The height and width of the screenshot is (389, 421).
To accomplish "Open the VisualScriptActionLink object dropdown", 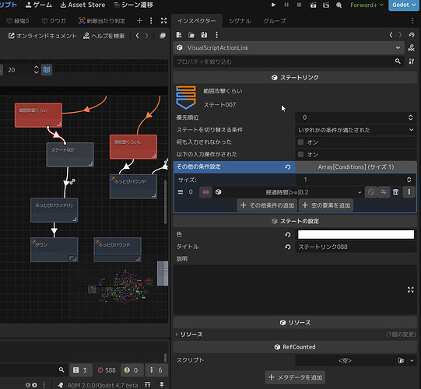I will click(x=289, y=47).
